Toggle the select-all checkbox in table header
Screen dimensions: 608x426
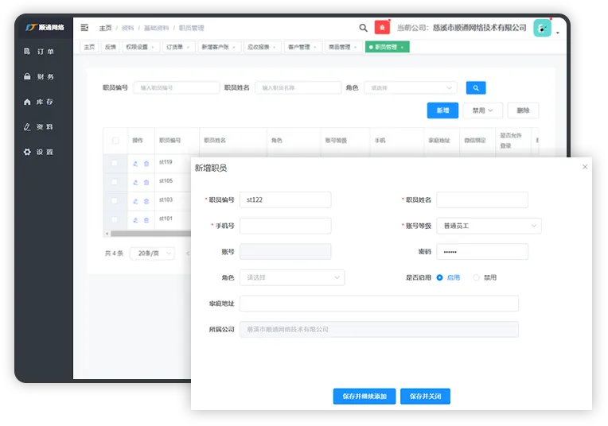coord(115,141)
